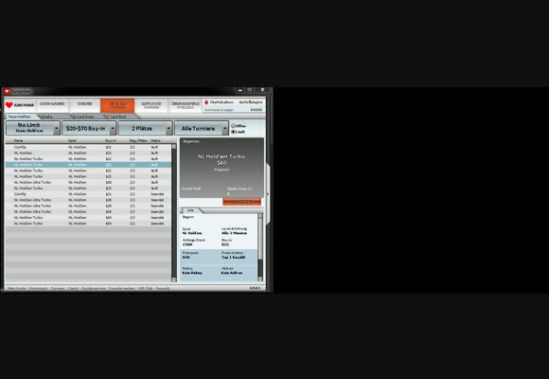
Task: Click the info panel scroll-up arrow
Action: [x=260, y=216]
